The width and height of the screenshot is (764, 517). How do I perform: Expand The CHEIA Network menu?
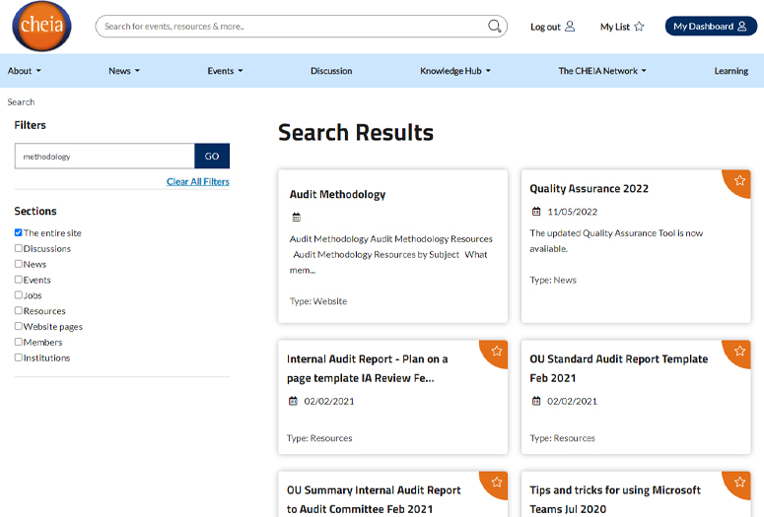tap(602, 71)
